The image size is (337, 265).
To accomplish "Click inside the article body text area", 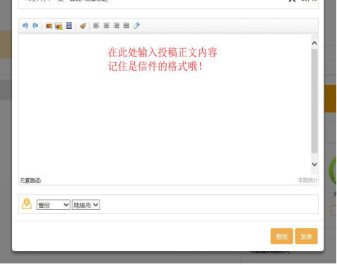I will (x=165, y=105).
